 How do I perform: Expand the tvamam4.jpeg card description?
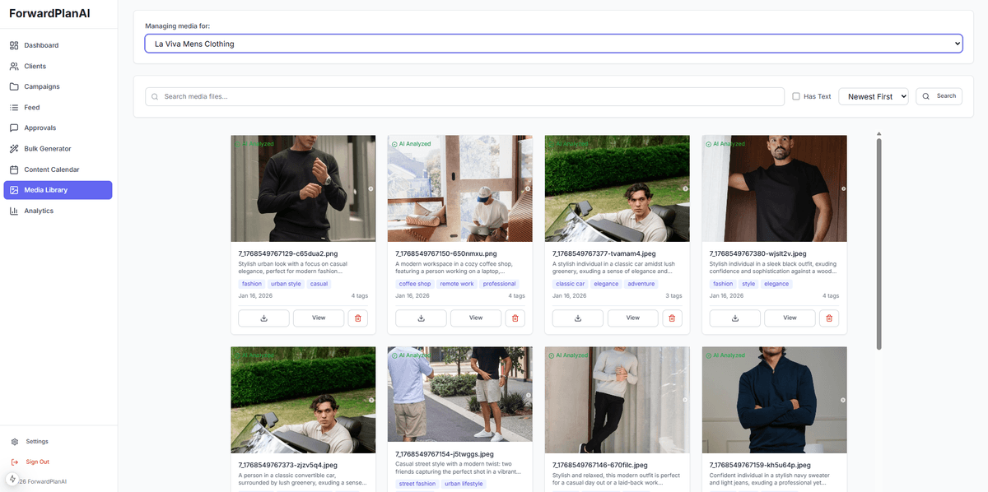(x=617, y=269)
